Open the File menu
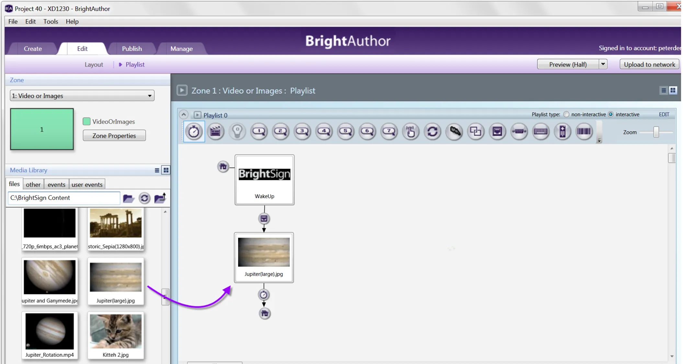The image size is (683, 364). pyautogui.click(x=13, y=21)
